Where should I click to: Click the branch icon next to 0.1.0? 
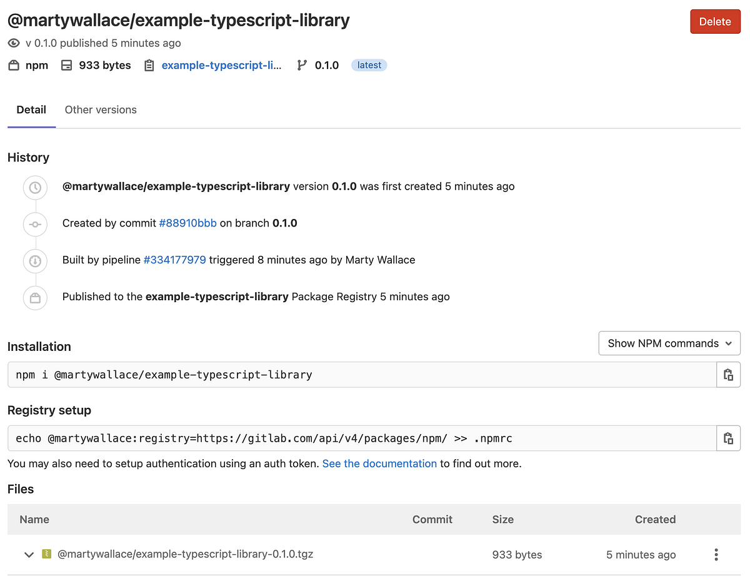click(x=301, y=65)
